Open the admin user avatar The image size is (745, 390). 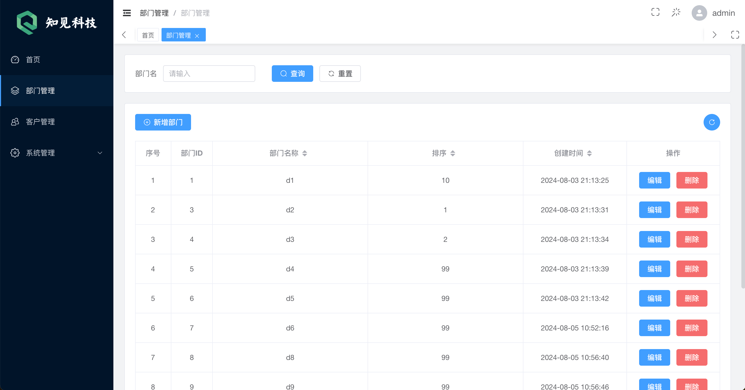[x=699, y=13]
